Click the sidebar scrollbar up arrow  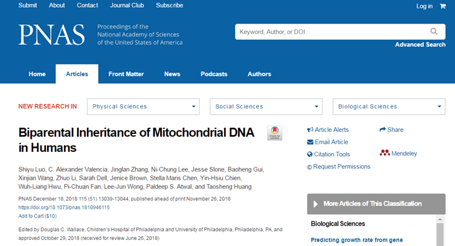coord(440,219)
